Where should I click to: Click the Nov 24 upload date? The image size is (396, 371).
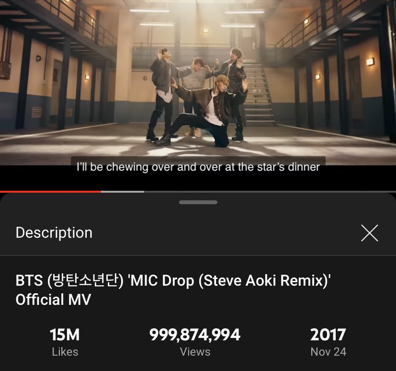click(328, 352)
